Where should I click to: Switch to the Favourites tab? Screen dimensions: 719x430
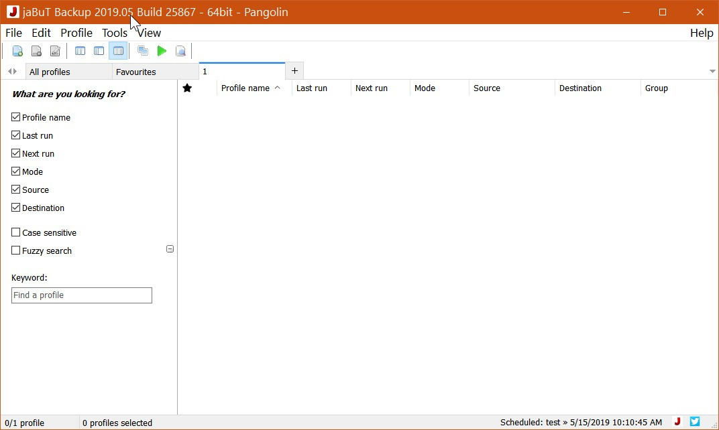(156, 72)
